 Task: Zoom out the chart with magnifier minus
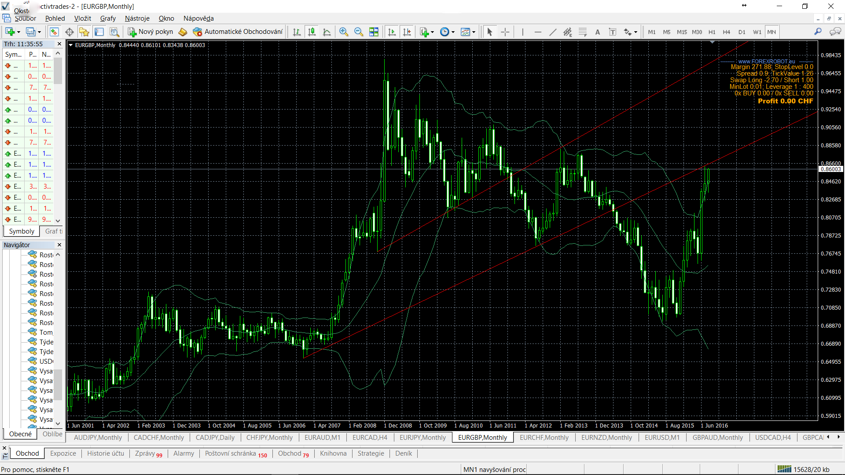point(359,32)
